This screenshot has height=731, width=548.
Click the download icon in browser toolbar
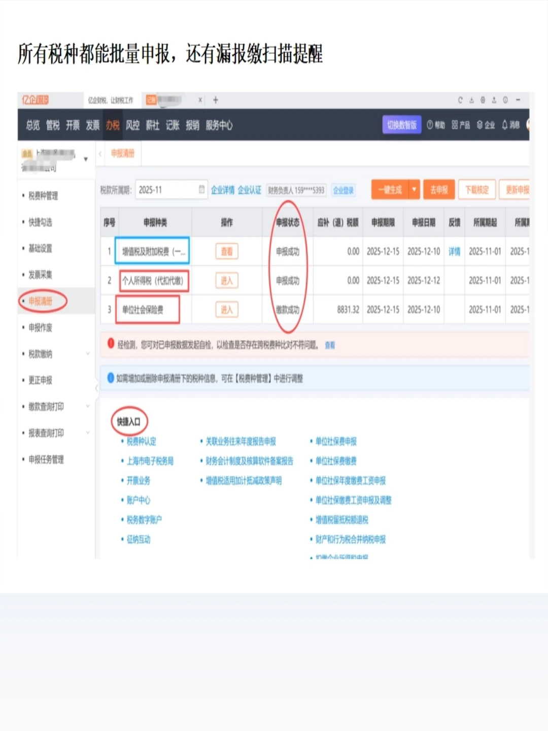point(471,100)
